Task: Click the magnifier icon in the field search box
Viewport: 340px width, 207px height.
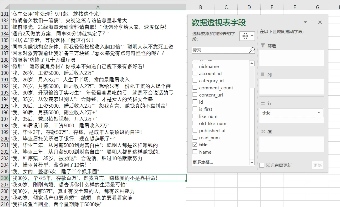Action: 251,50
